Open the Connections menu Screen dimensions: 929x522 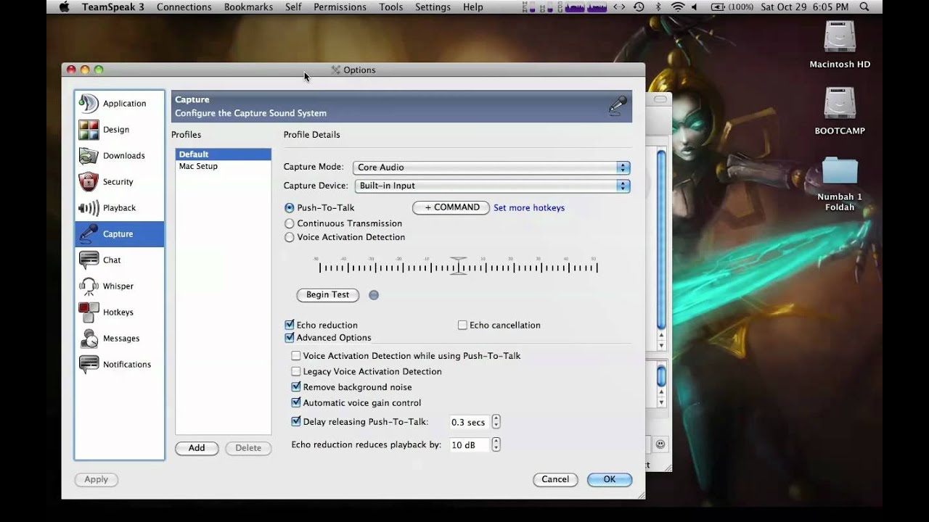pos(184,7)
